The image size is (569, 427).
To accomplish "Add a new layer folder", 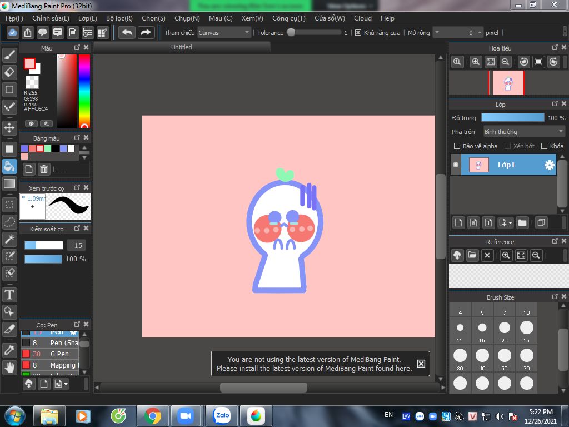I will (522, 222).
